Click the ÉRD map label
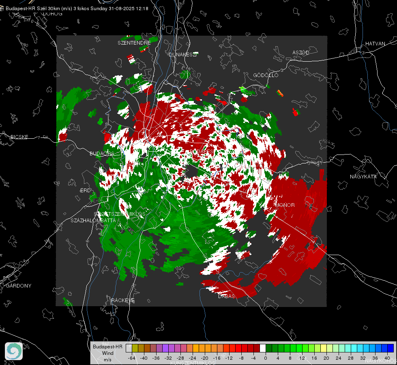This screenshot has height=365, width=397. pos(85,191)
